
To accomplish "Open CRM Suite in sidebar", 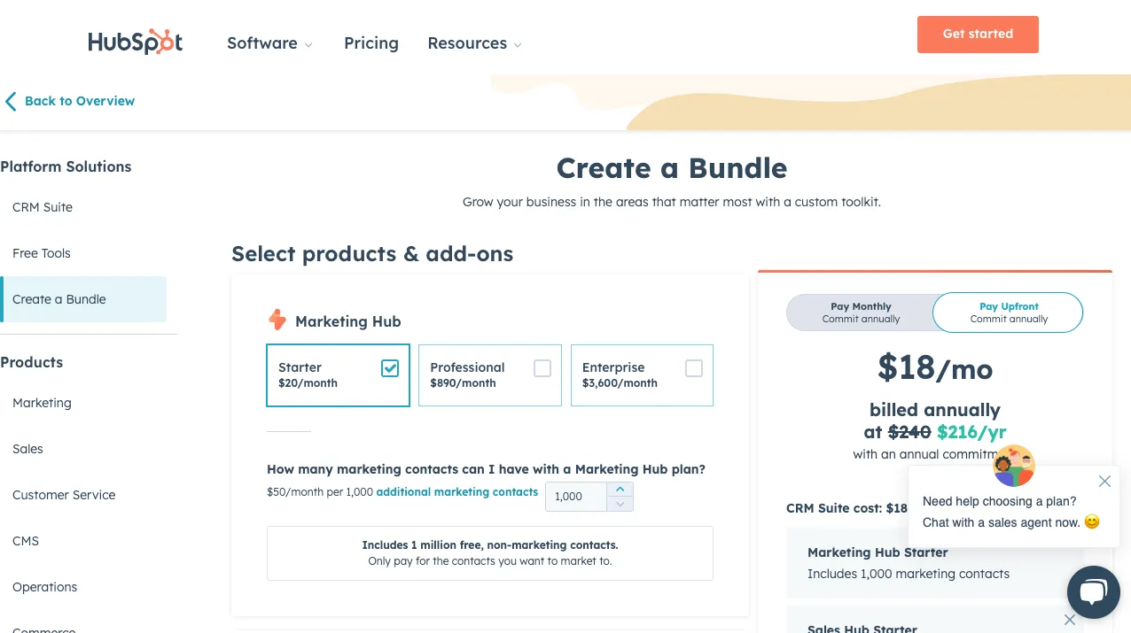I will point(43,207).
